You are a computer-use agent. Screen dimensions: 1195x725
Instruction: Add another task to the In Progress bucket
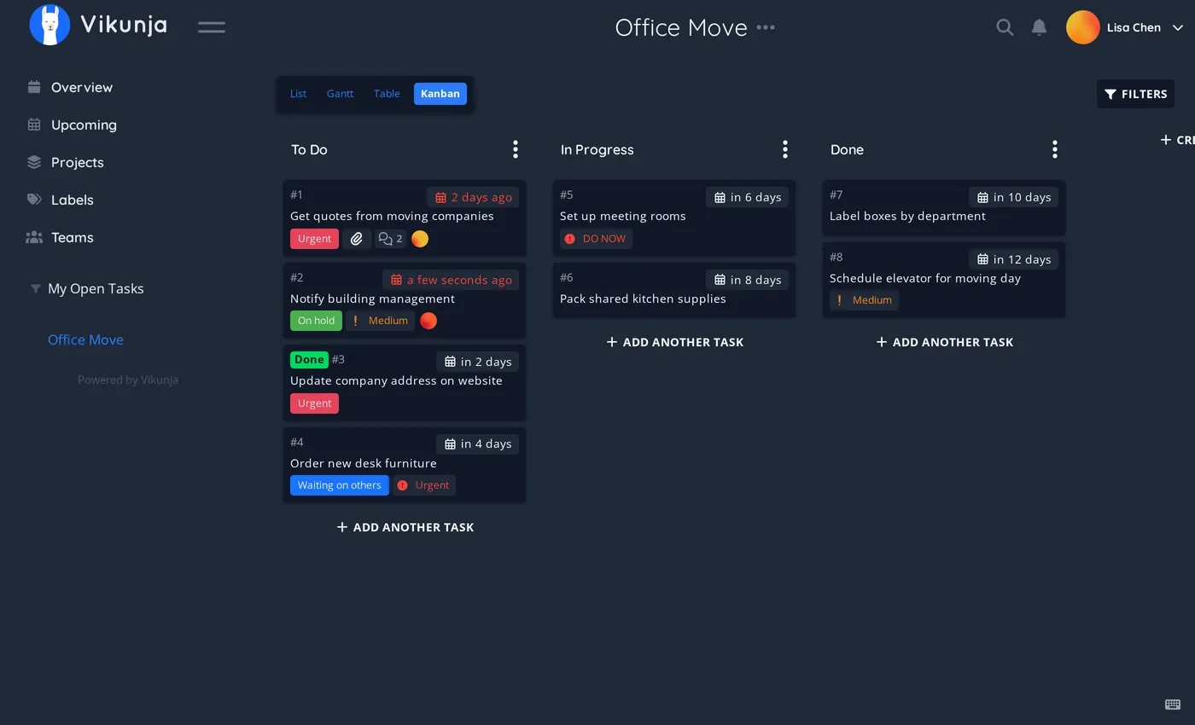(674, 342)
